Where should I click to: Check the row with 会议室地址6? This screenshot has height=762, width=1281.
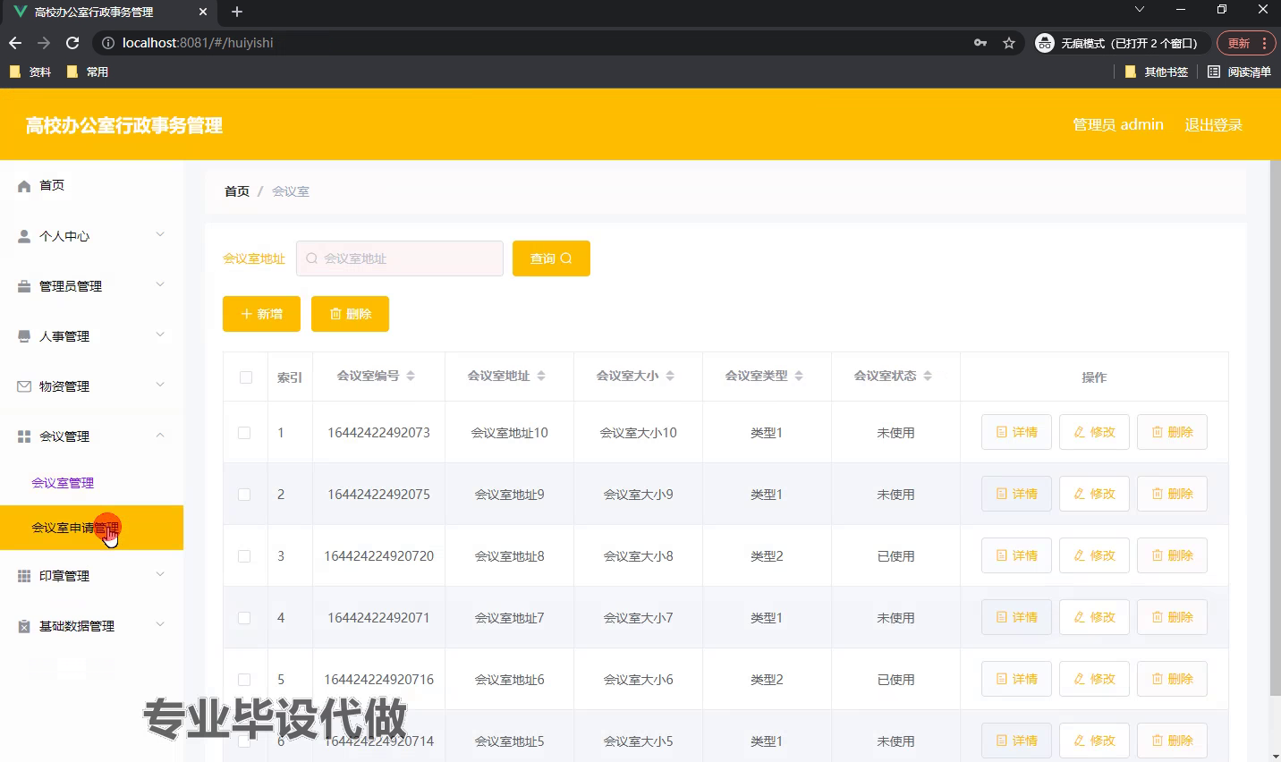[x=244, y=680]
